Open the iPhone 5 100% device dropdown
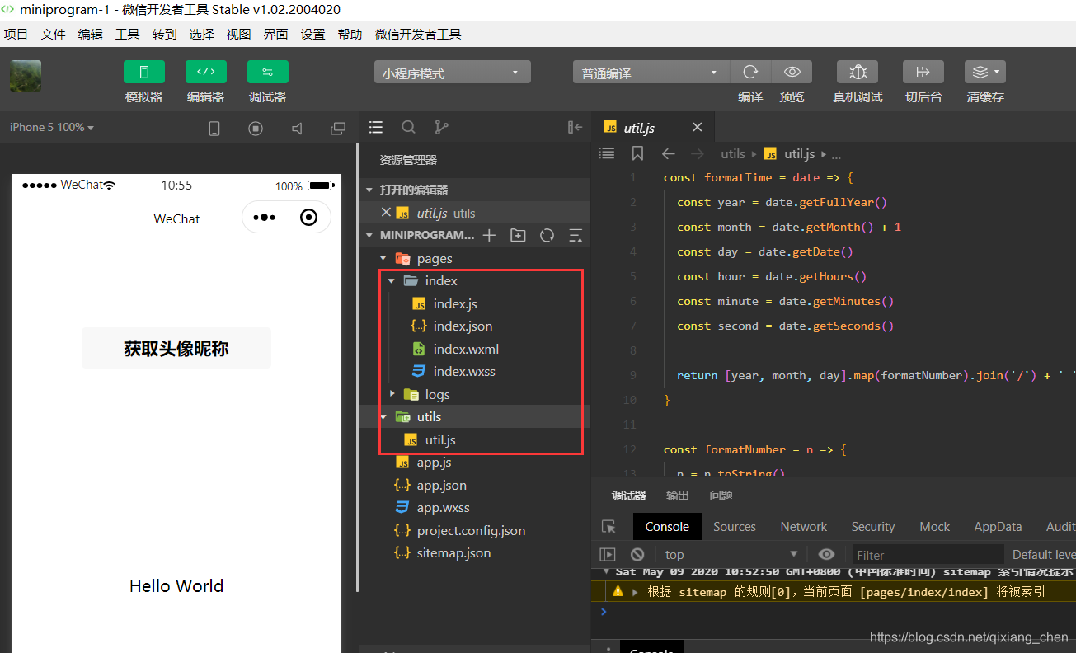This screenshot has width=1076, height=653. point(52,127)
